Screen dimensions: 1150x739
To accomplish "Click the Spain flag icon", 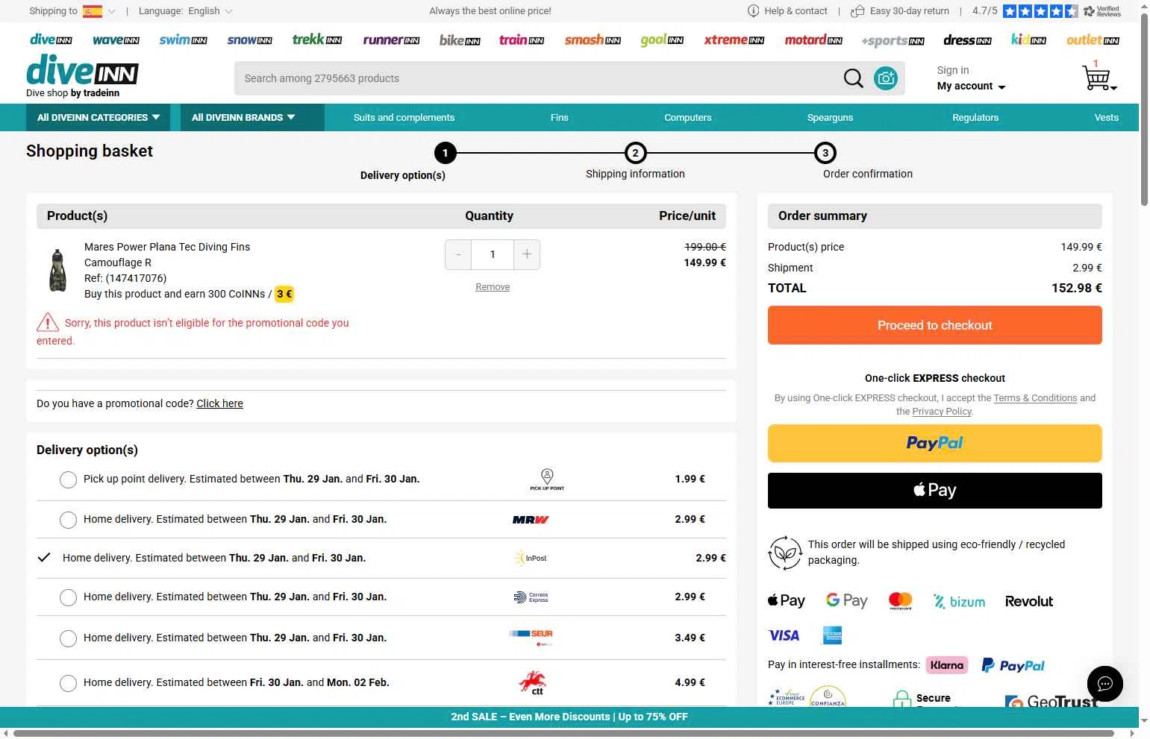I will point(93,11).
